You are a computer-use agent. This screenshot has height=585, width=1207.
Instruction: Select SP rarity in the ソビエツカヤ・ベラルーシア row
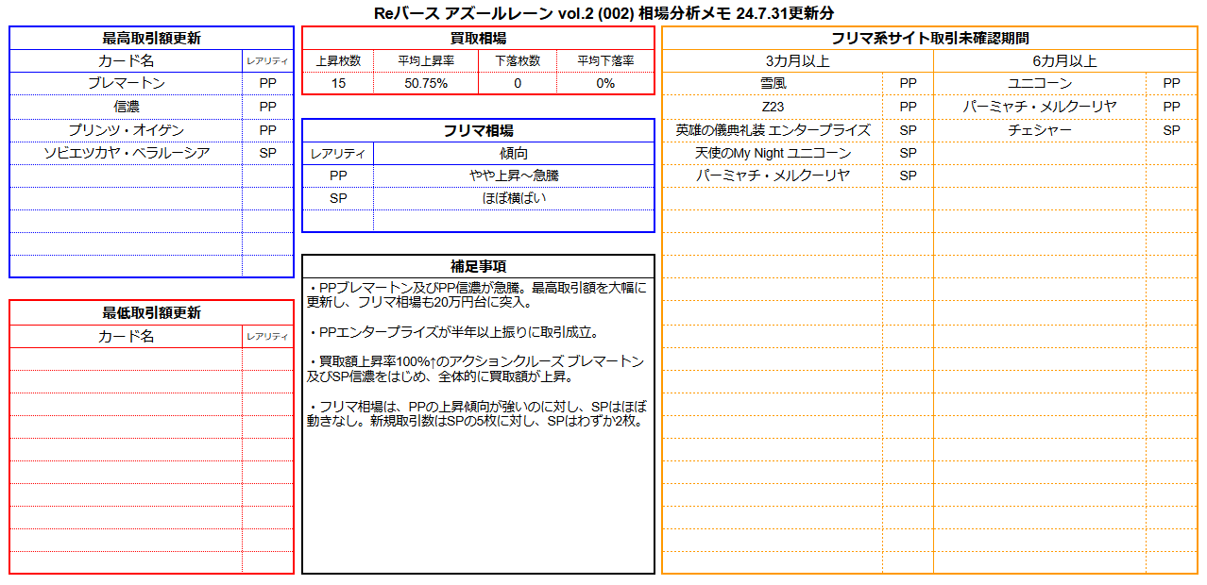point(268,153)
